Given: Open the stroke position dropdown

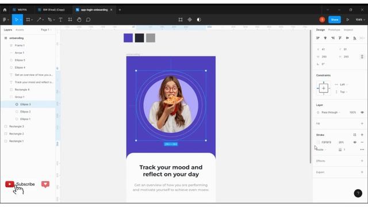Looking at the screenshot, I should point(321,149).
